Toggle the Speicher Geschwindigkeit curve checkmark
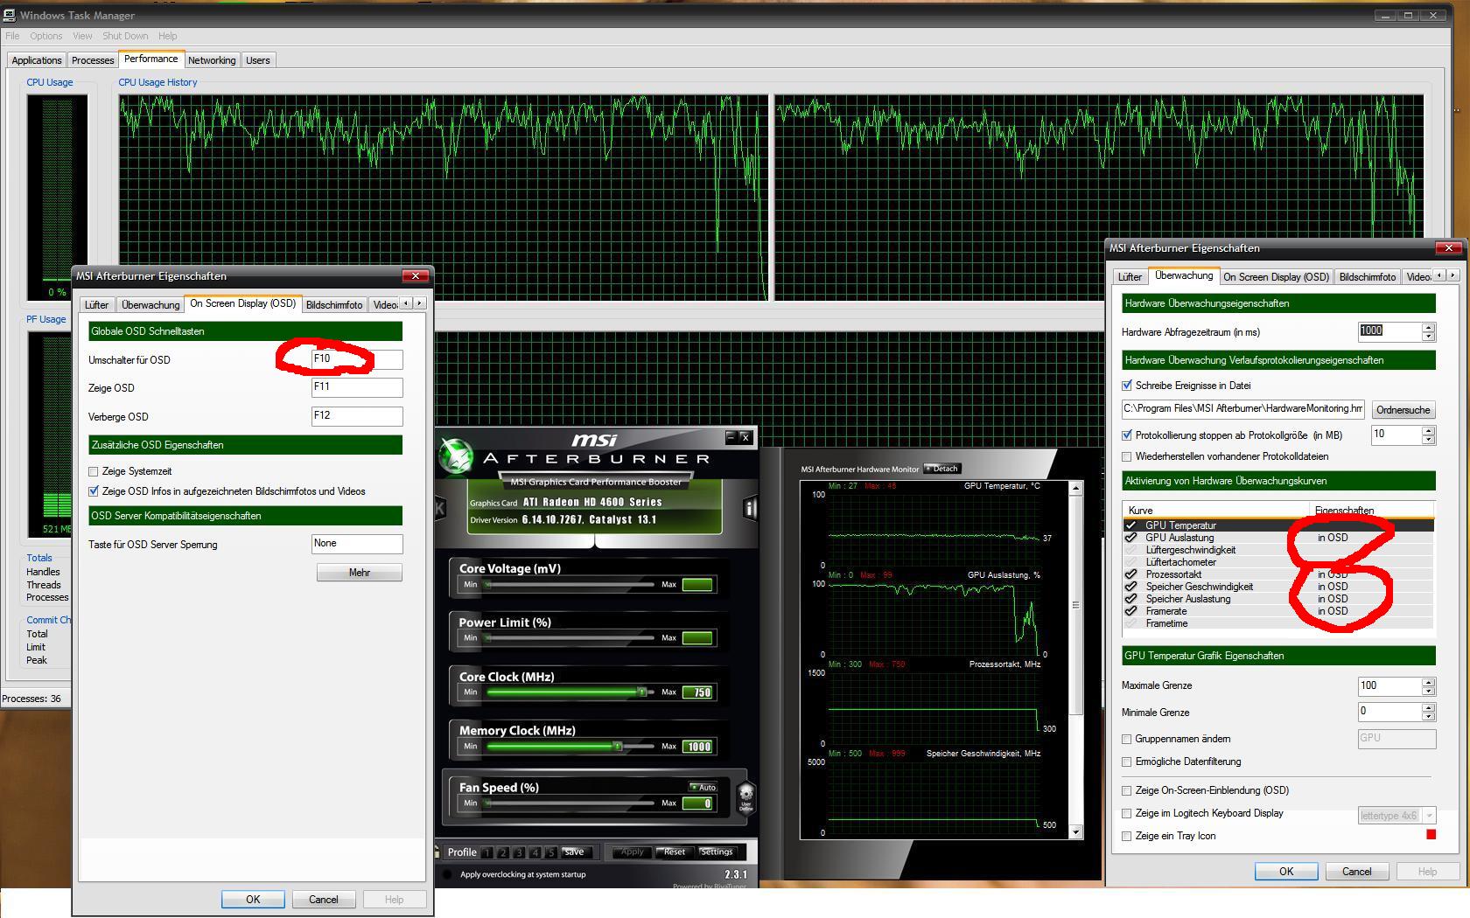This screenshot has width=1470, height=918. tap(1130, 587)
